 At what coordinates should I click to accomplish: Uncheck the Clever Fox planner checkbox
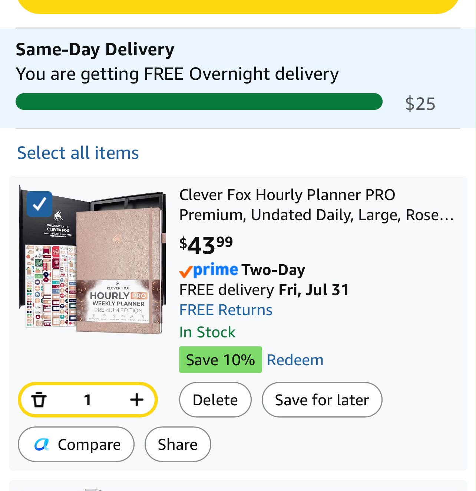coord(39,204)
